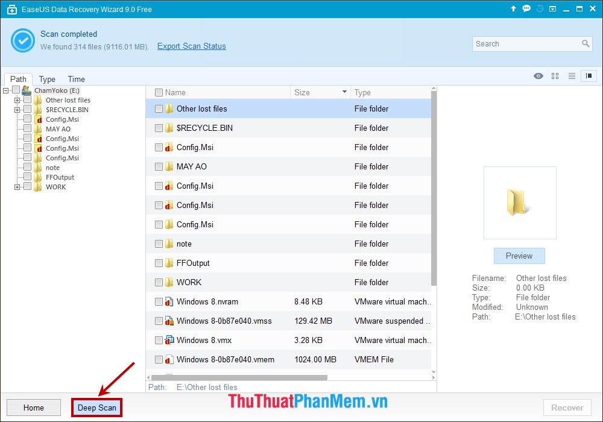This screenshot has width=603, height=422.
Task: Switch to thumbnail grid view
Action: [555, 76]
